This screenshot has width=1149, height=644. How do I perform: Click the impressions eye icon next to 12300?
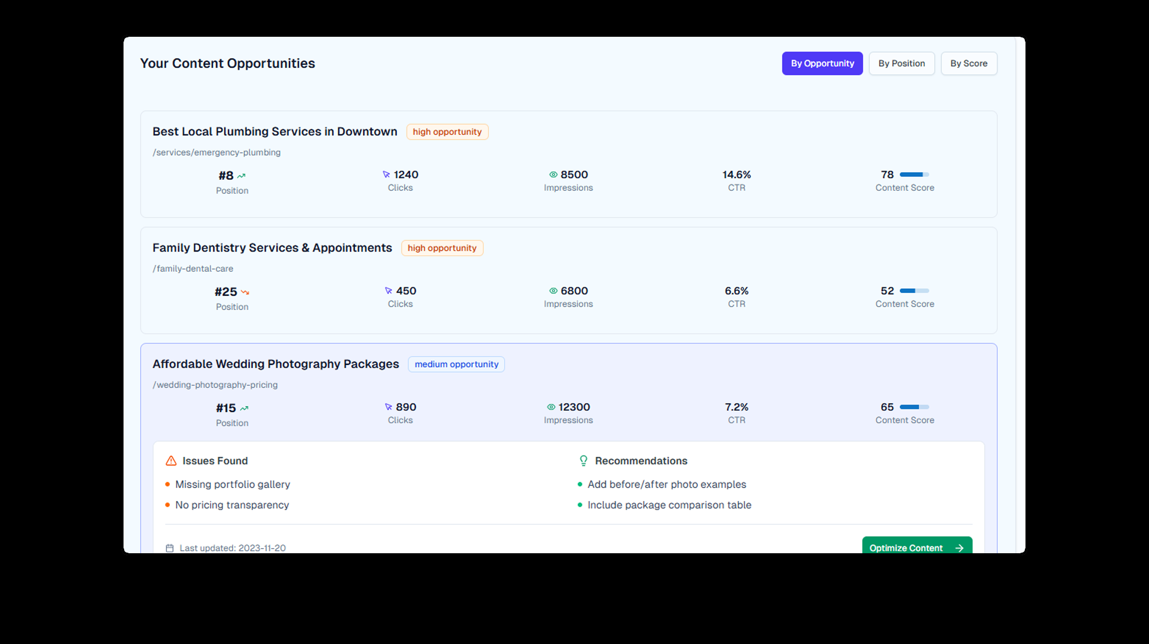click(551, 407)
